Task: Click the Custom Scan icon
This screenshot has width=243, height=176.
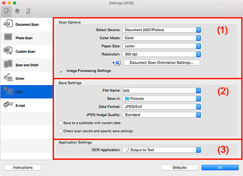Action: (x=8, y=50)
